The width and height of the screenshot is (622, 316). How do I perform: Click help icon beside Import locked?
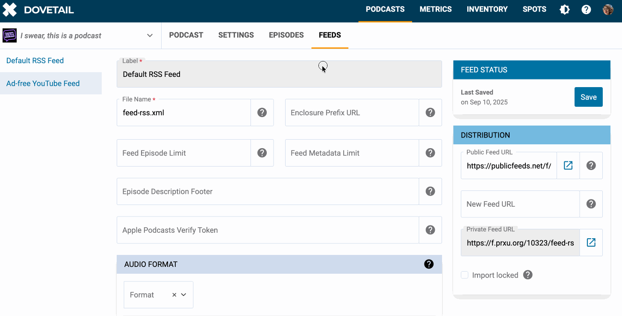point(528,275)
